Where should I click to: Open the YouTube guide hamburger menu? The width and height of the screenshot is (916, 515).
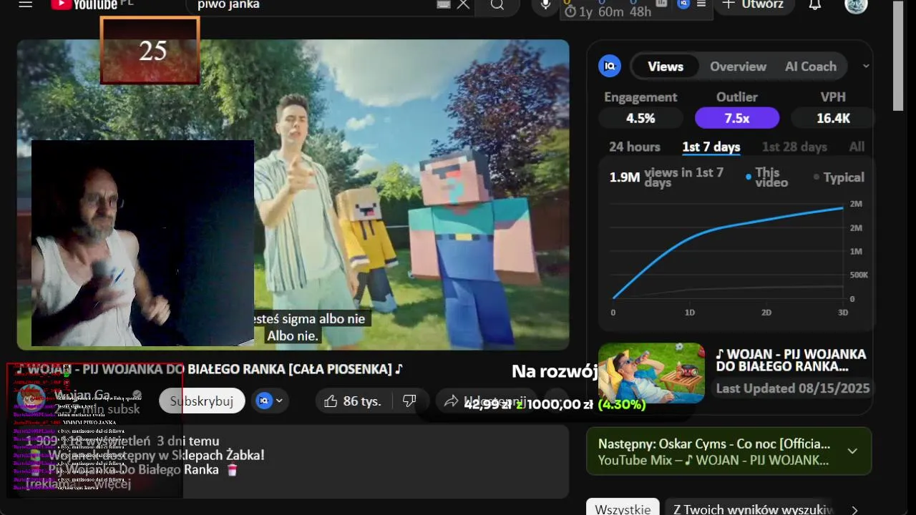[x=26, y=4]
